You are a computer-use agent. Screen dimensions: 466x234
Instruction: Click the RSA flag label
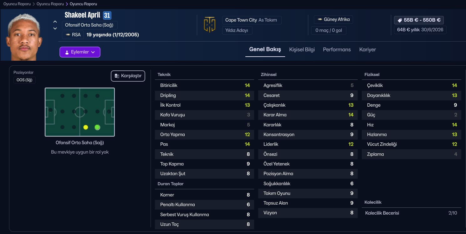(x=73, y=35)
